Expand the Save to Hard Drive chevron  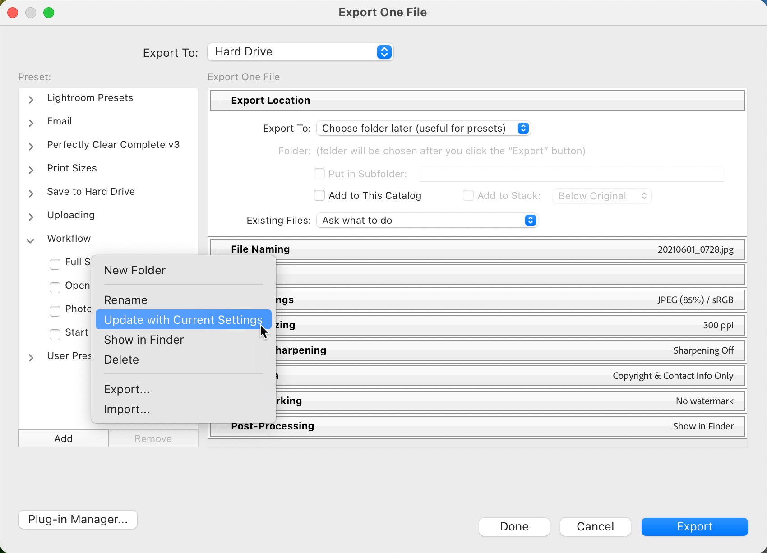[x=31, y=194]
